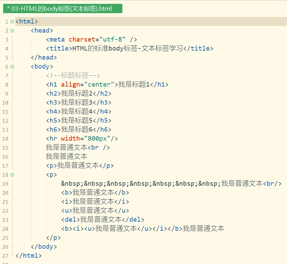Click the text 我是标题2

point(77,93)
